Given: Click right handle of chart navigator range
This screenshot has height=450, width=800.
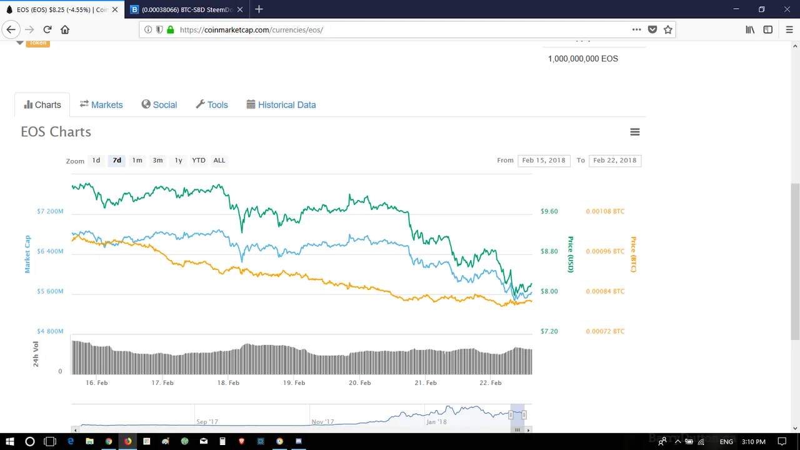Looking at the screenshot, I should (x=524, y=415).
